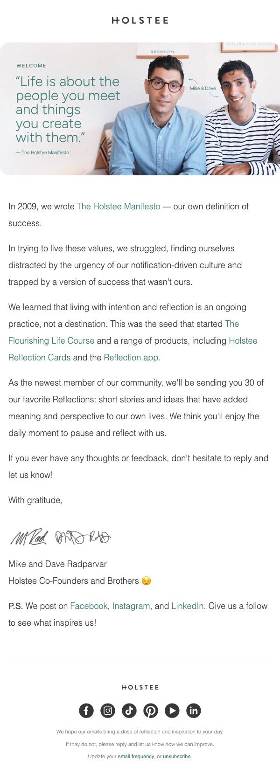The height and width of the screenshot is (774, 280).
Task: Open the Instagram icon in the footer
Action: [108, 711]
